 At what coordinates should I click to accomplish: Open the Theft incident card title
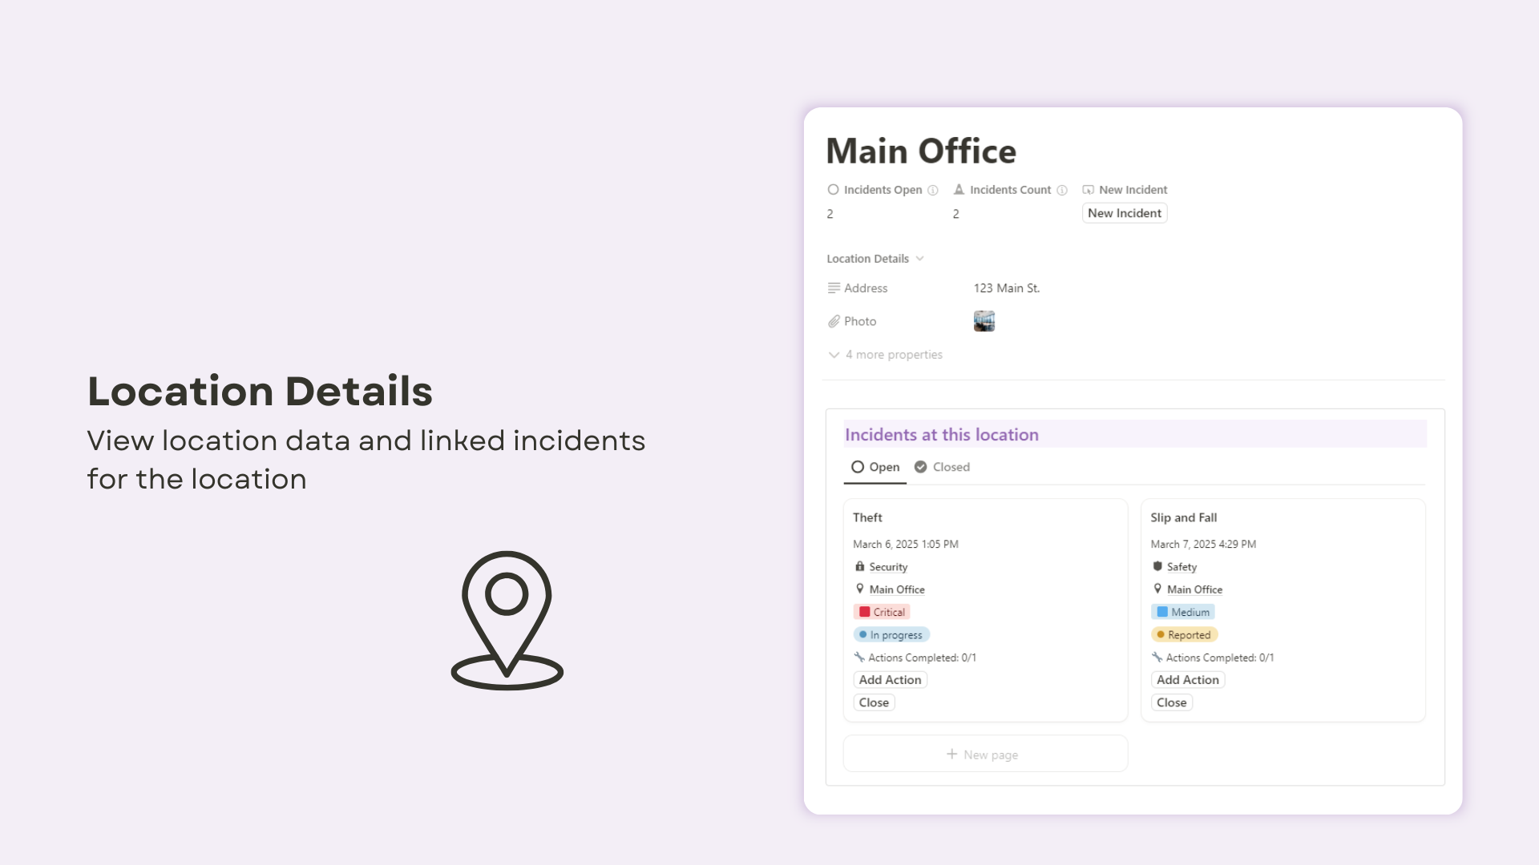pos(867,517)
